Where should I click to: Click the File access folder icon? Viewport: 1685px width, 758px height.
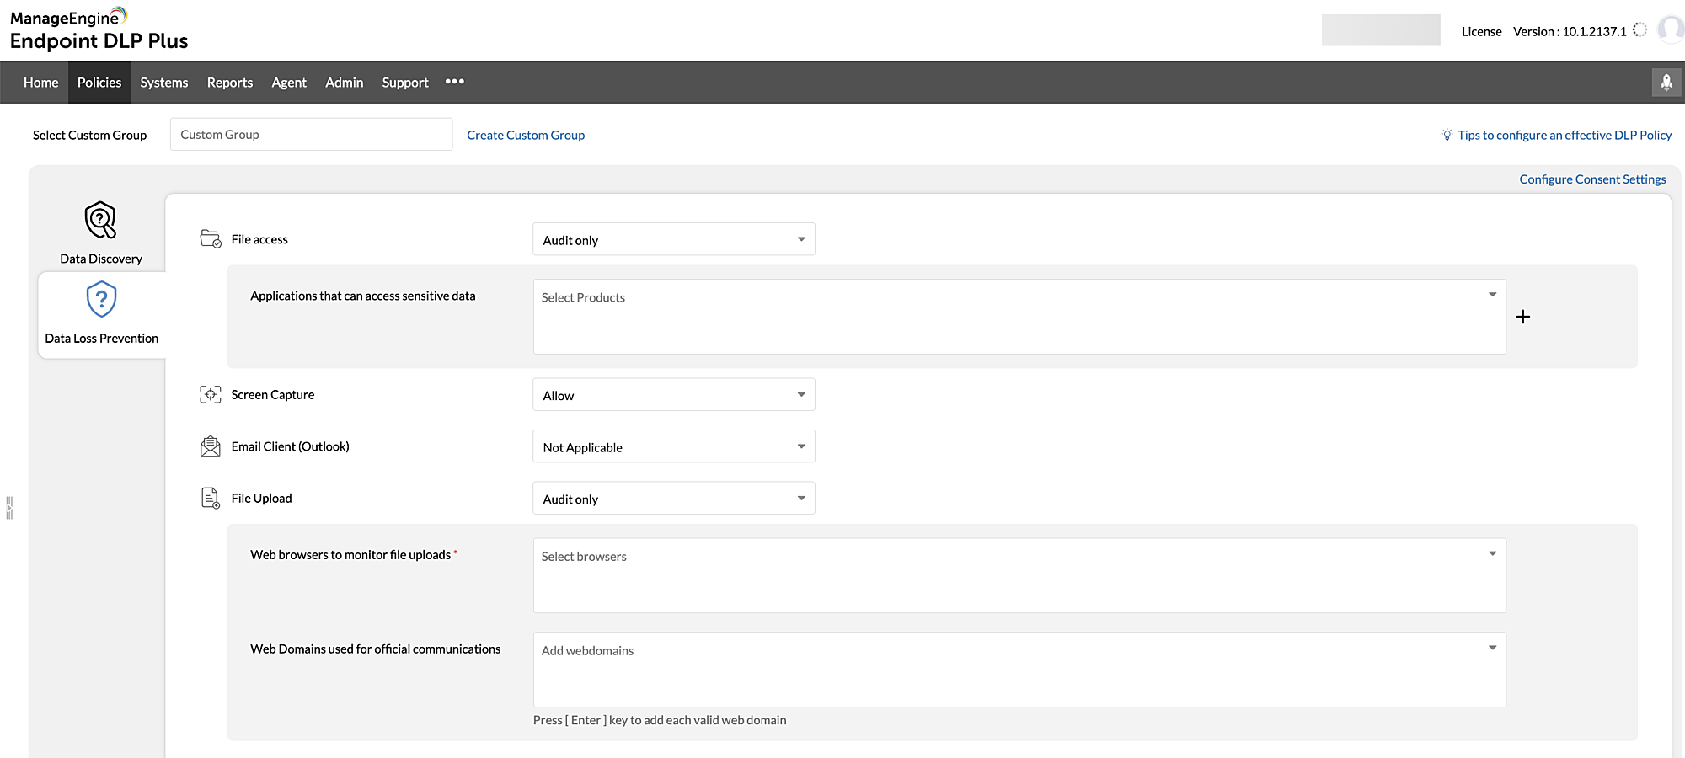[x=210, y=238]
